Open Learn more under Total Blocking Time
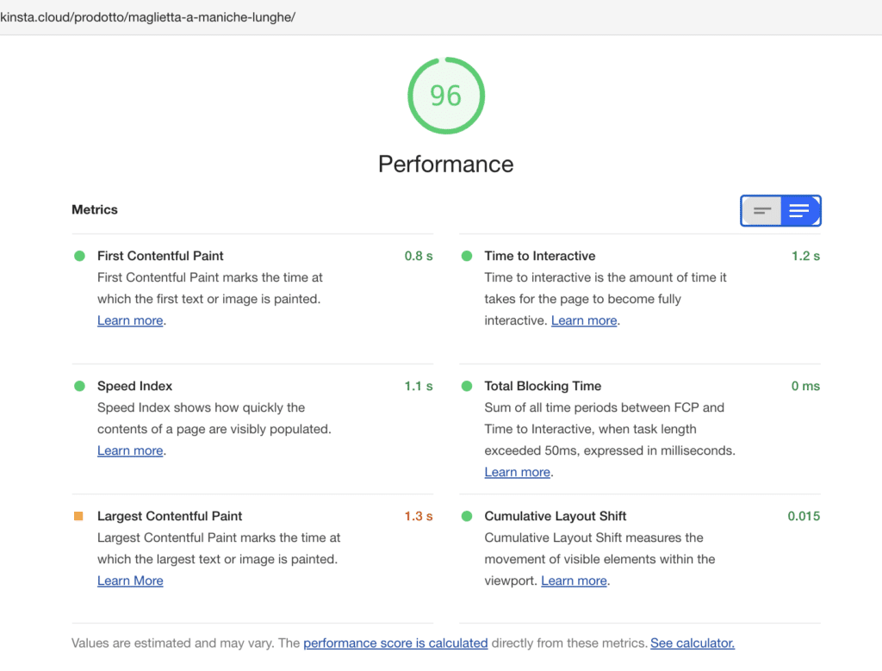Image resolution: width=882 pixels, height=671 pixels. 517,472
